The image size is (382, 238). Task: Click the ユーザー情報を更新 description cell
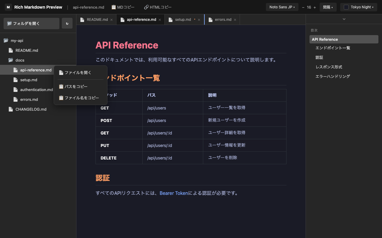[x=245, y=145]
